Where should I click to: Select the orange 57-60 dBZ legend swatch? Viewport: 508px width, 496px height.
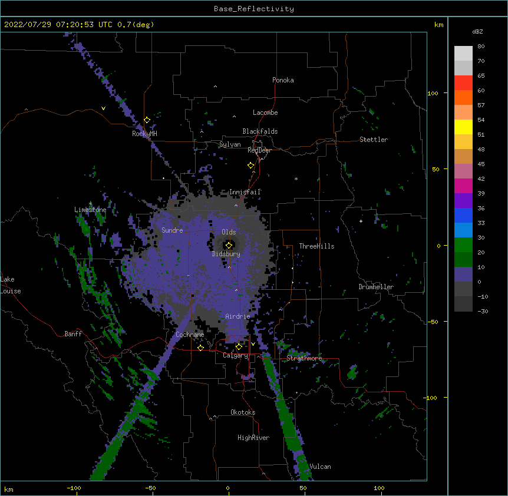coord(463,97)
